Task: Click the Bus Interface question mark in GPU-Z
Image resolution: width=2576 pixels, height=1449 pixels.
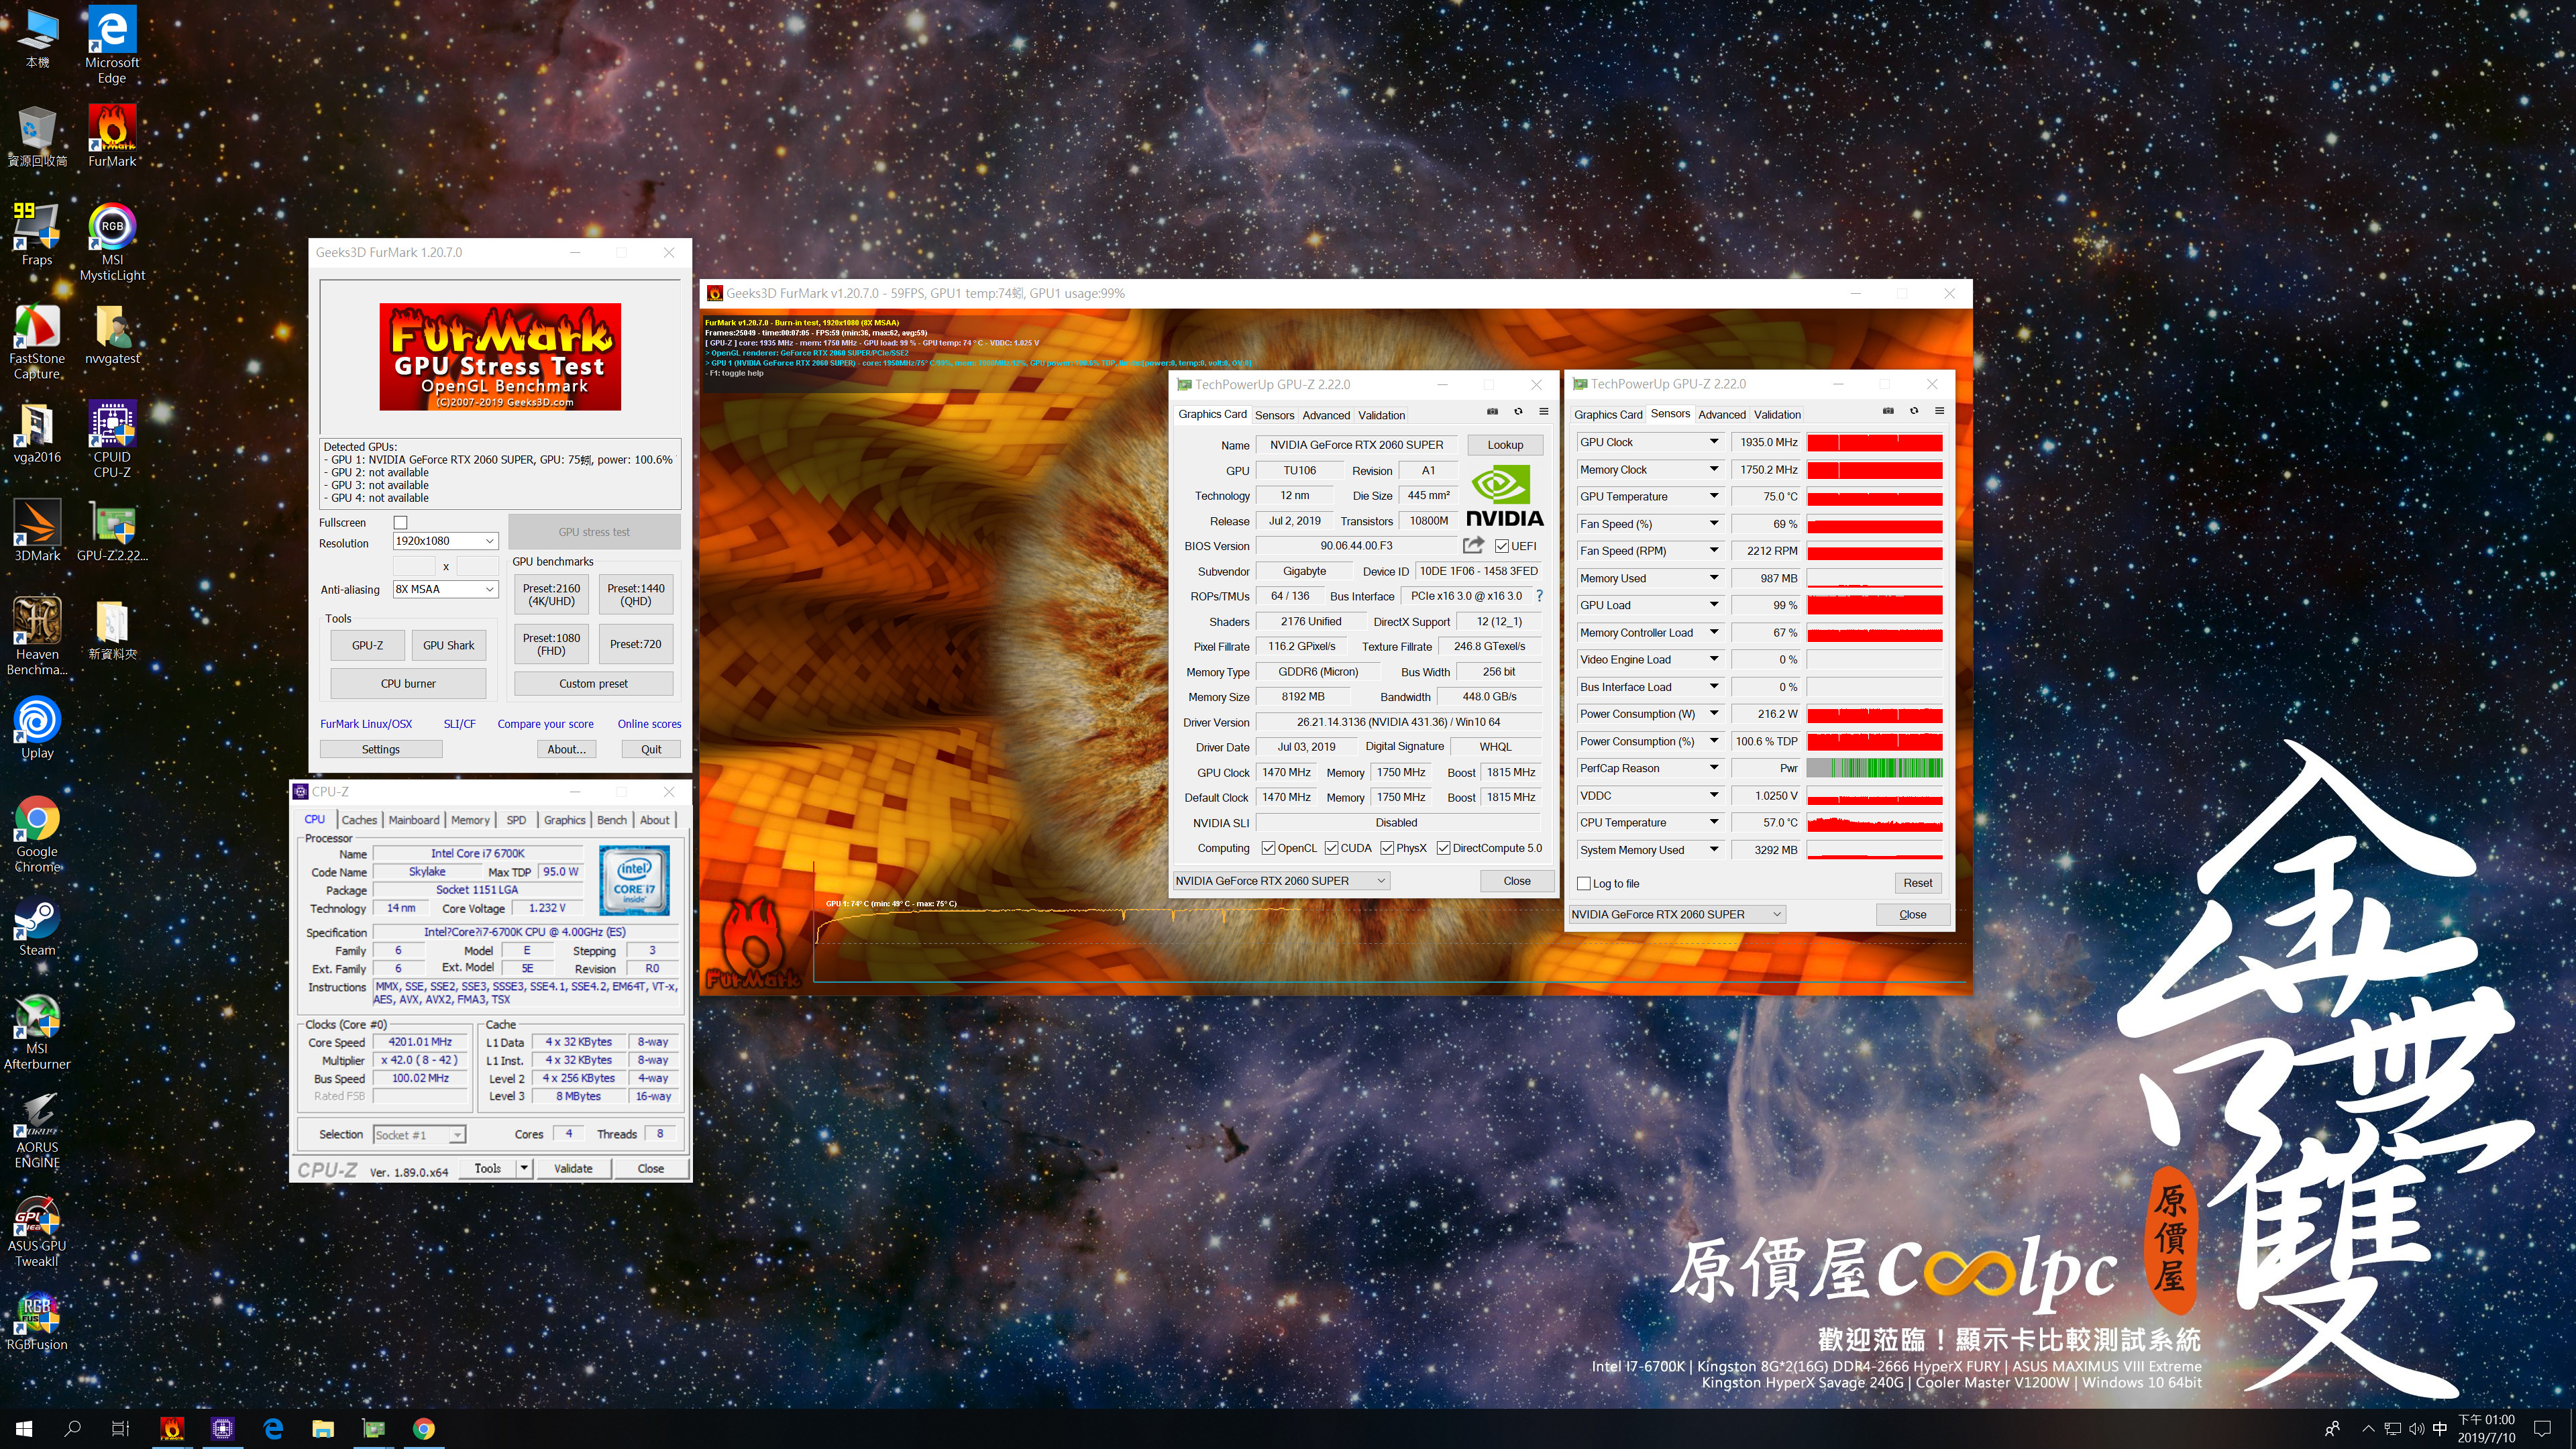Action: point(1539,596)
